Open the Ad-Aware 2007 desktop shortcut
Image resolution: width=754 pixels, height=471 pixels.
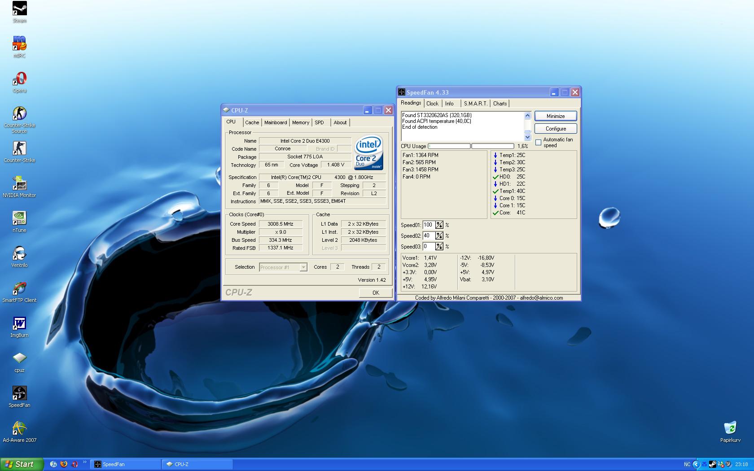pos(19,432)
